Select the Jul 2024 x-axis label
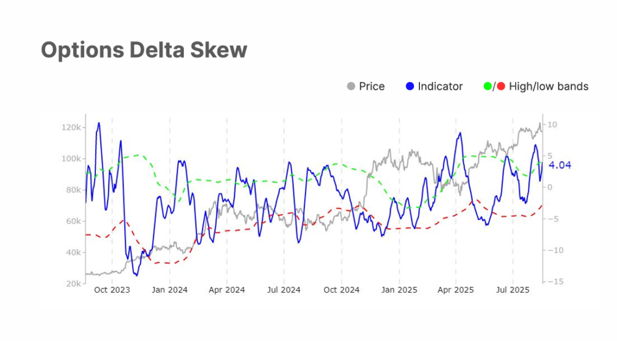This screenshot has width=617, height=341. [x=284, y=290]
